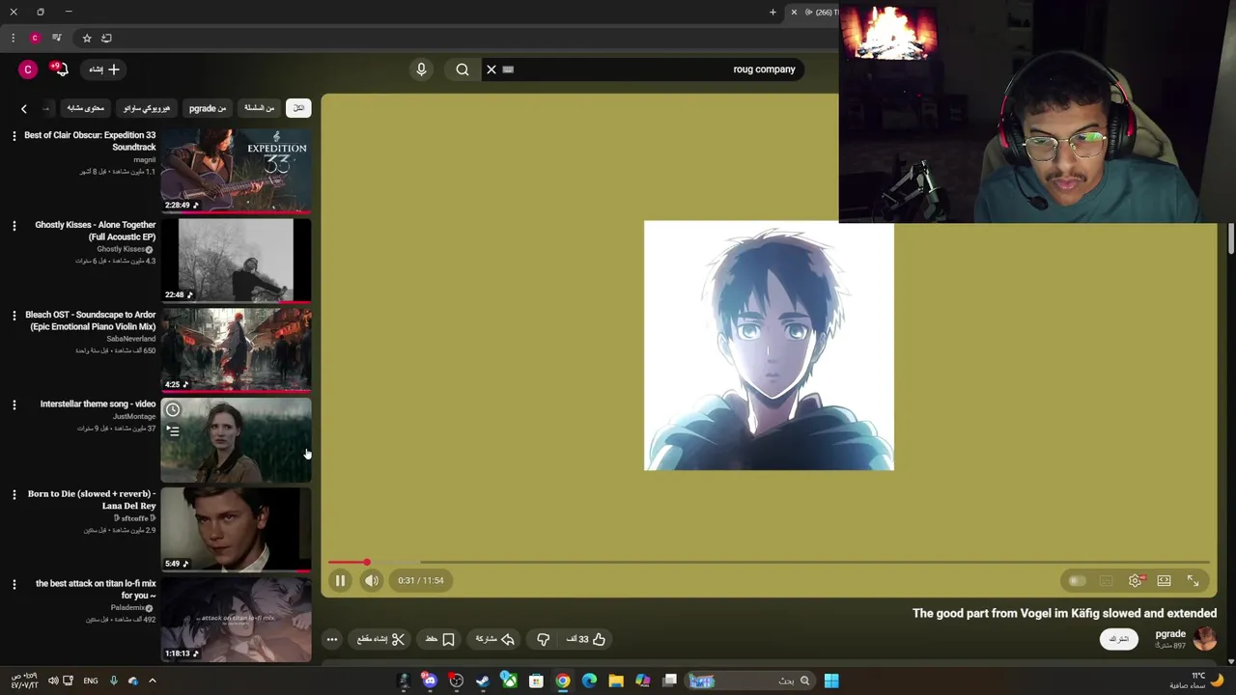
Task: Select the 'من السلسلة' filter chip
Action: pos(259,108)
